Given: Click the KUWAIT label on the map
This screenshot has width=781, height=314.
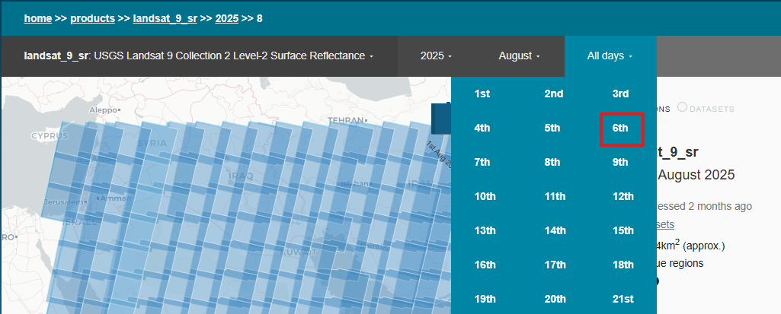Looking at the screenshot, I should (299, 253).
